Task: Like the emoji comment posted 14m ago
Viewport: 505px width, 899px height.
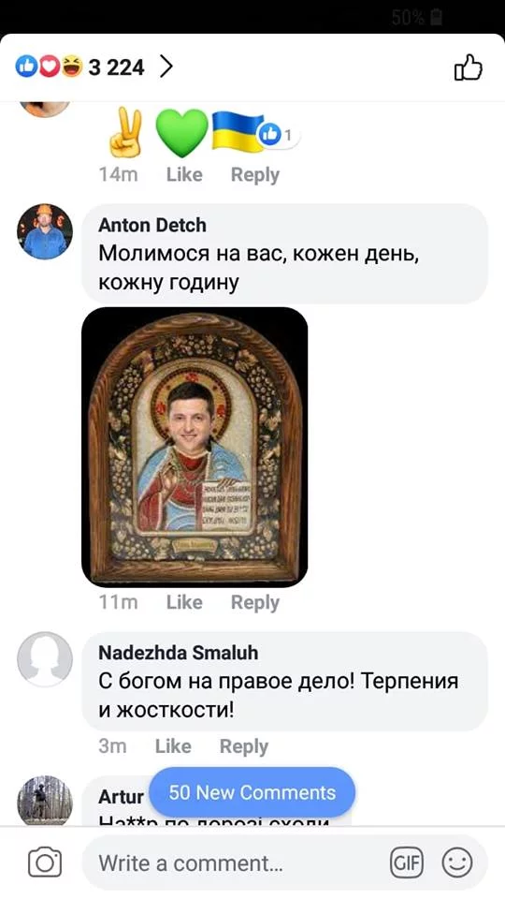Action: [184, 174]
